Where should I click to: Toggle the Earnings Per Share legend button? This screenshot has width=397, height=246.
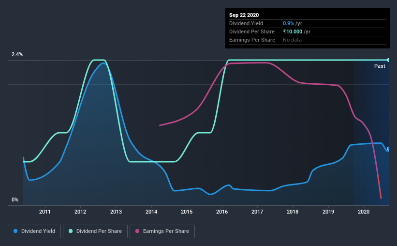[162, 231]
